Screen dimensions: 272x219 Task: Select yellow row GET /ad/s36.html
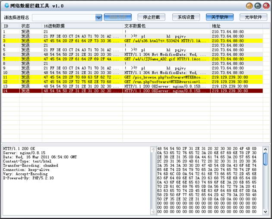pos(133,41)
